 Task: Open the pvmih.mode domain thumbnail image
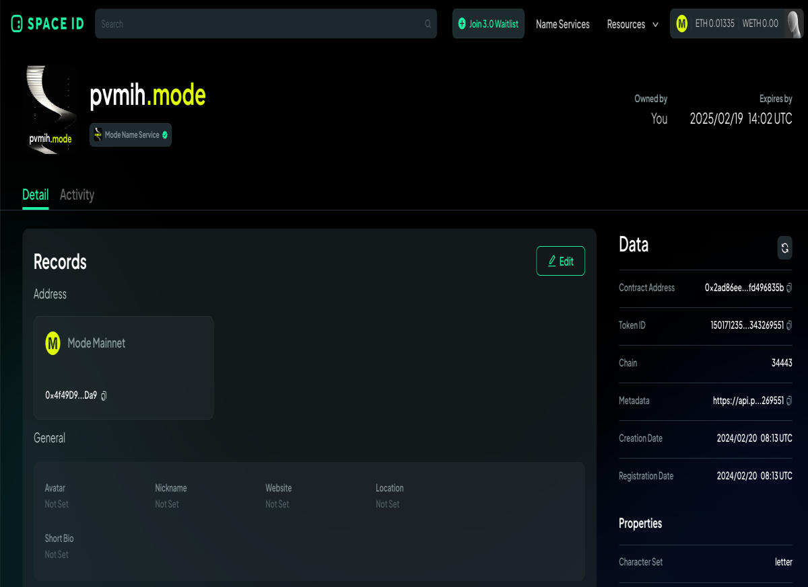click(50, 109)
